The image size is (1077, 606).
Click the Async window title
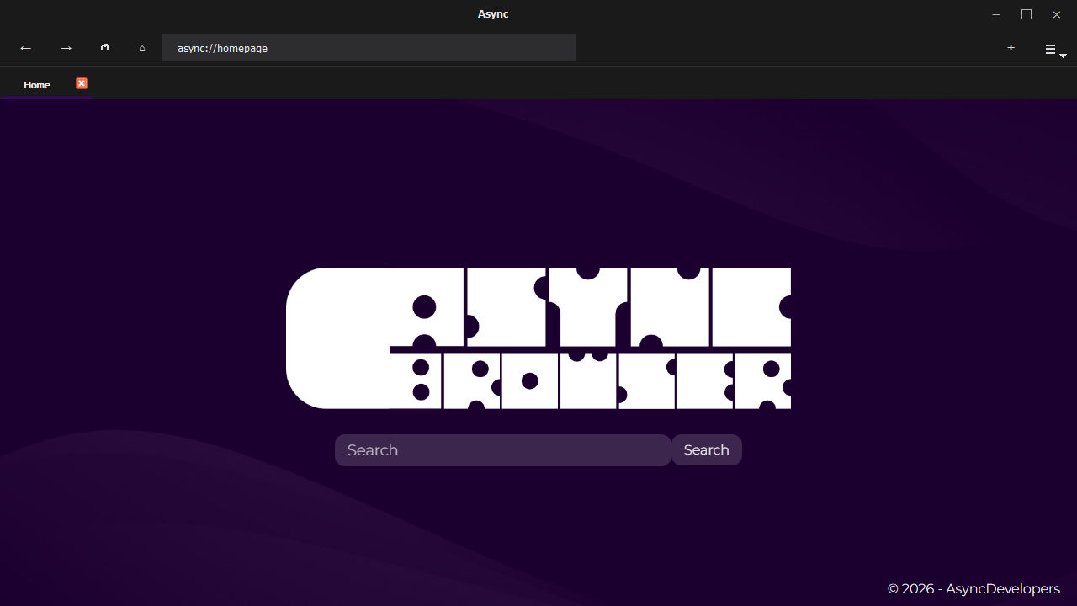click(x=493, y=13)
